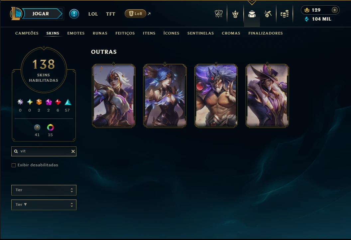Switch to the Cromas tab

pyautogui.click(x=231, y=33)
